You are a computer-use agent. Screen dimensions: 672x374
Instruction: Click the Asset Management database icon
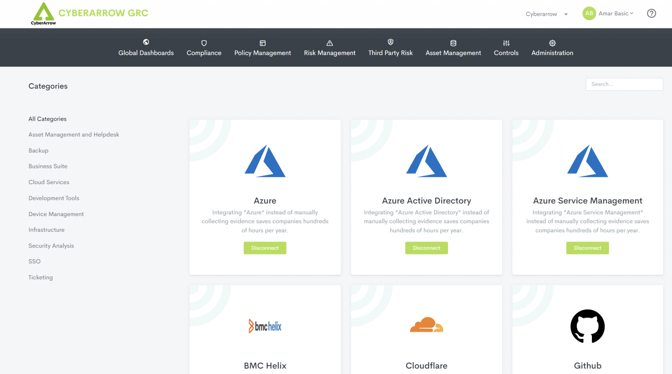point(453,42)
